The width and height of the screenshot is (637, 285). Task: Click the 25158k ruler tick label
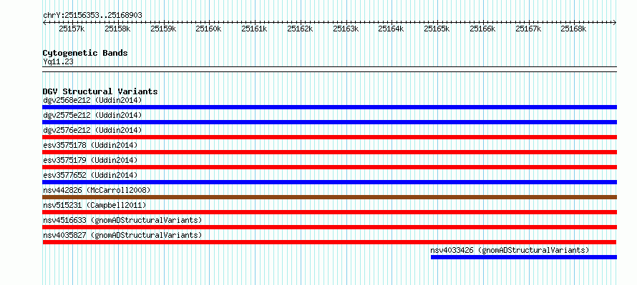click(117, 29)
